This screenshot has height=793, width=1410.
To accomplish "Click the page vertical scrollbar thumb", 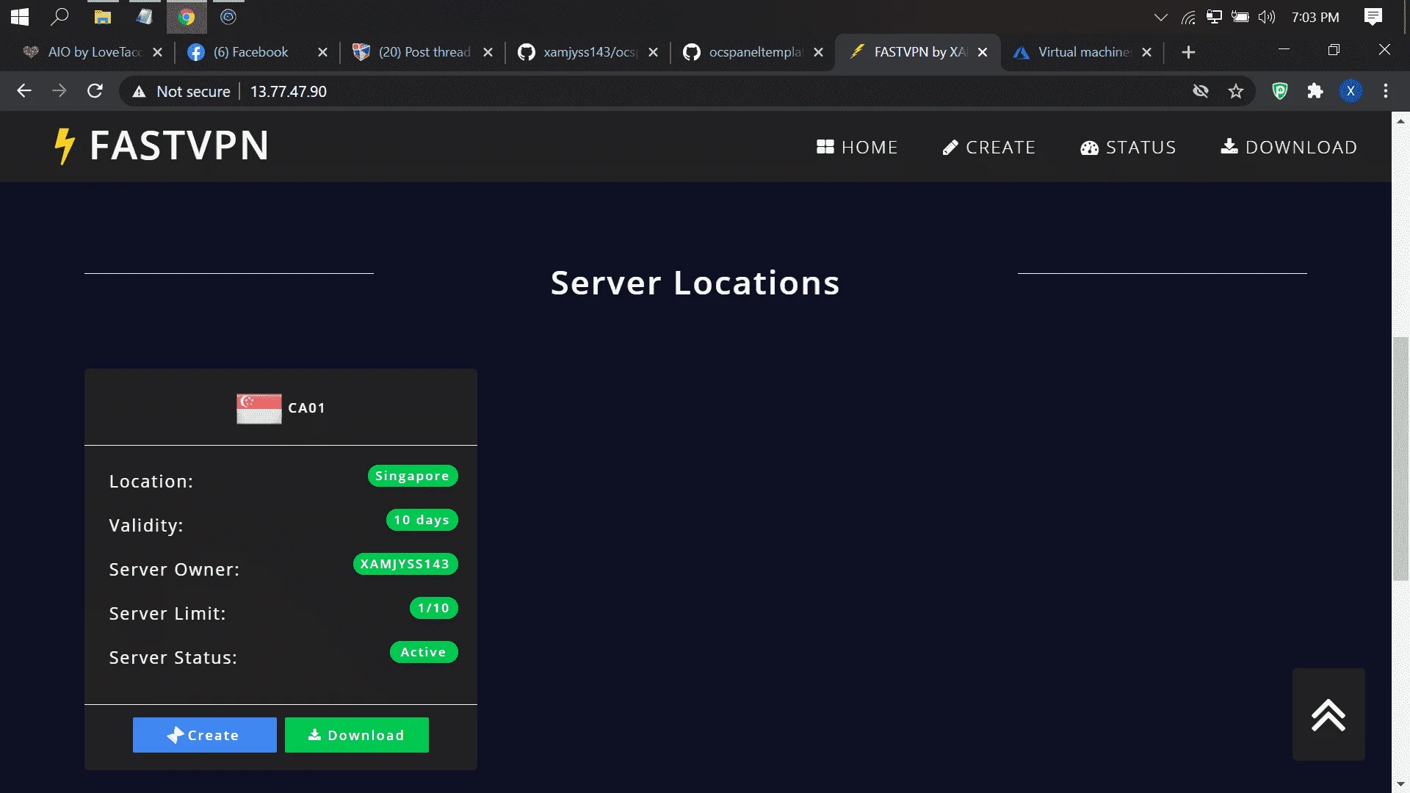I will point(1400,459).
